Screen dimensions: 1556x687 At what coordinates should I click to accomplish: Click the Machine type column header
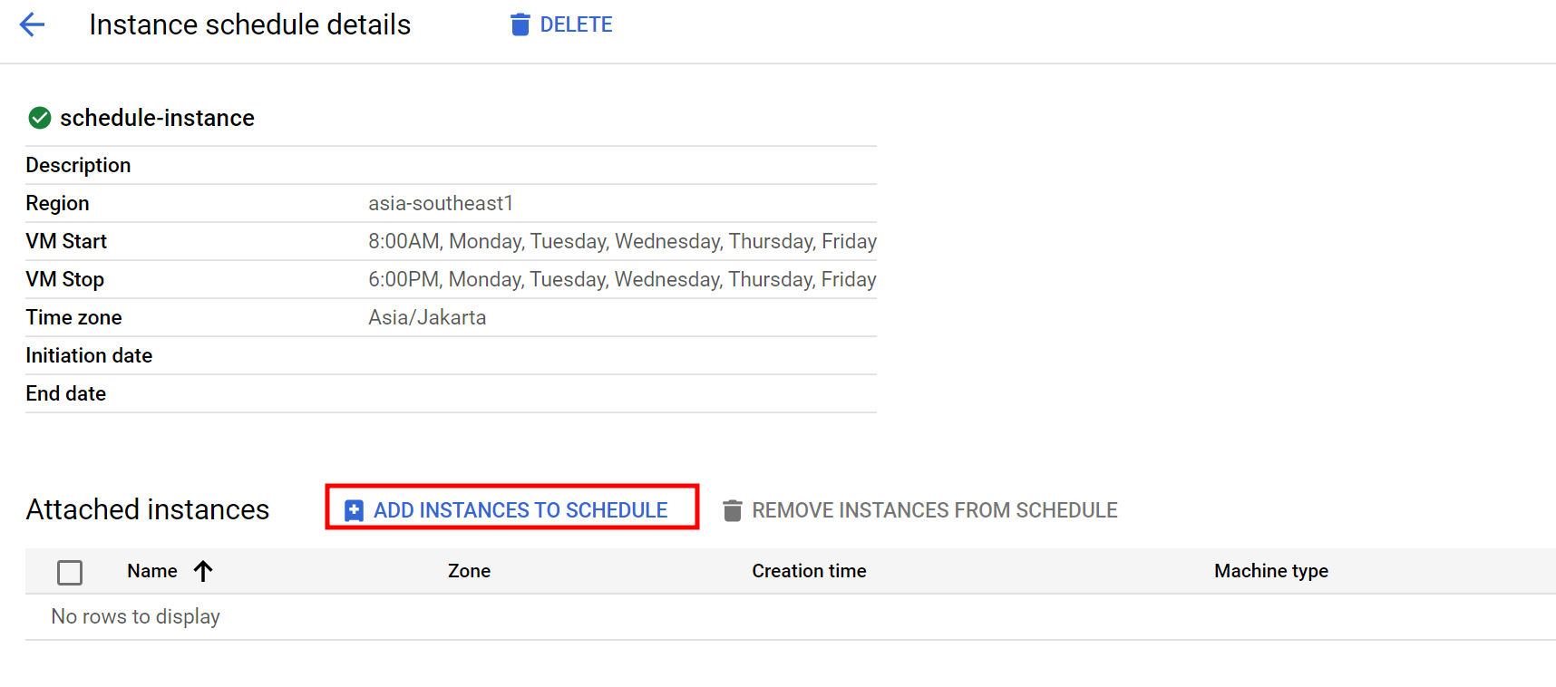pyautogui.click(x=1271, y=571)
